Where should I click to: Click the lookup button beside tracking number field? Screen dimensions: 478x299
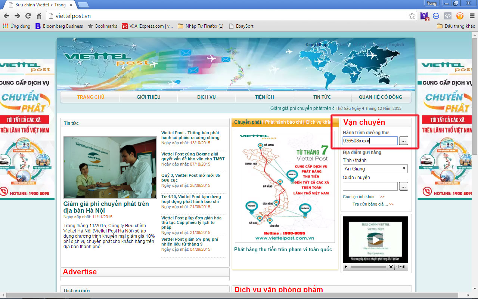(403, 141)
